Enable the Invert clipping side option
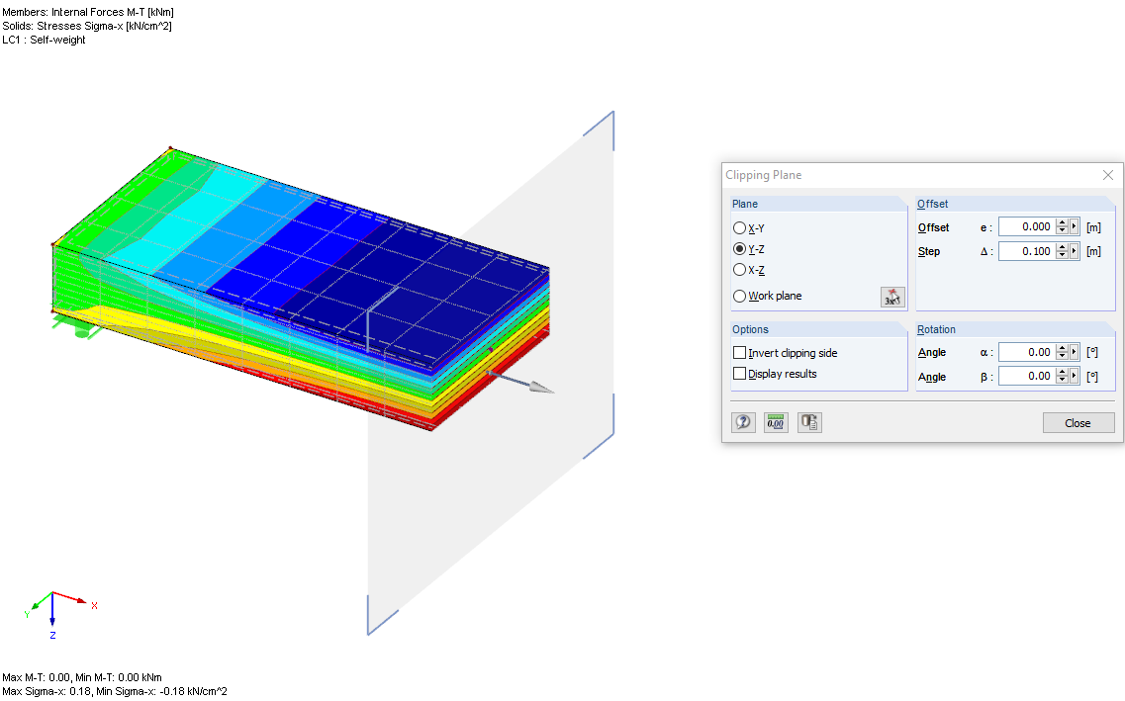 tap(739, 352)
